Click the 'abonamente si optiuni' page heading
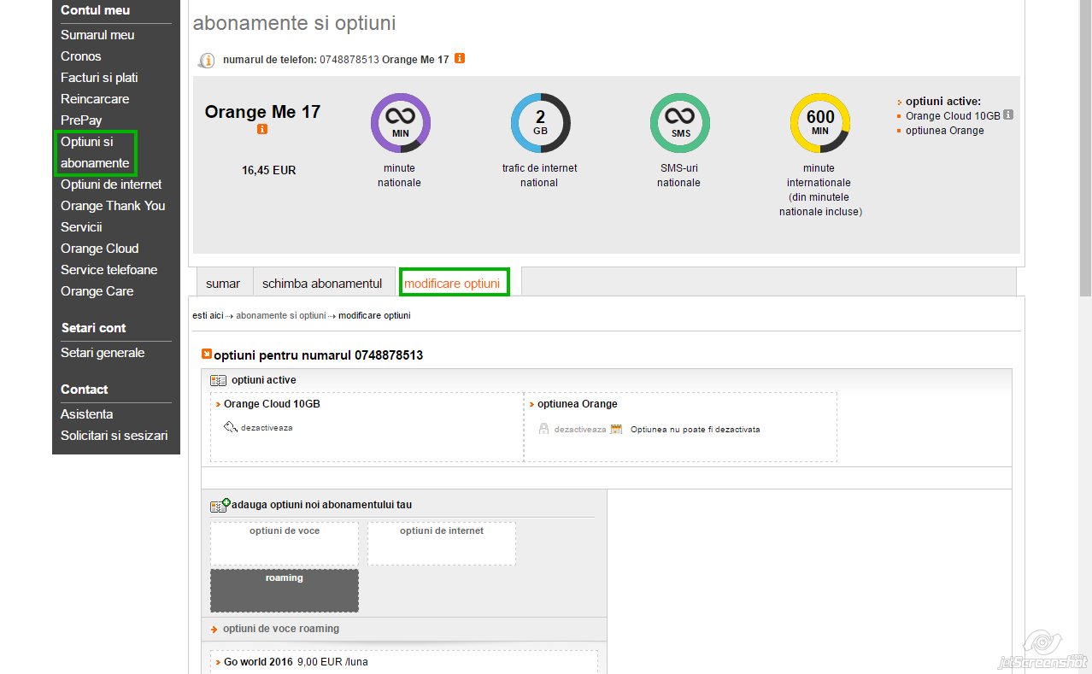1092x674 pixels. point(295,23)
